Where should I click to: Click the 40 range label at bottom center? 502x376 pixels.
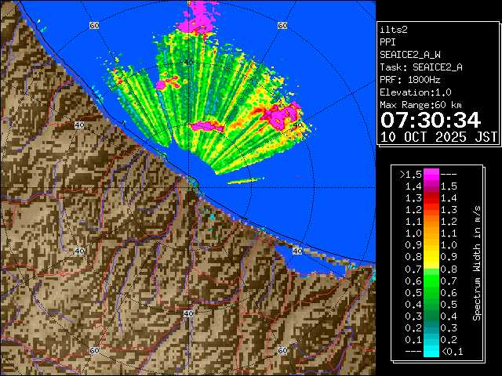coord(187,313)
